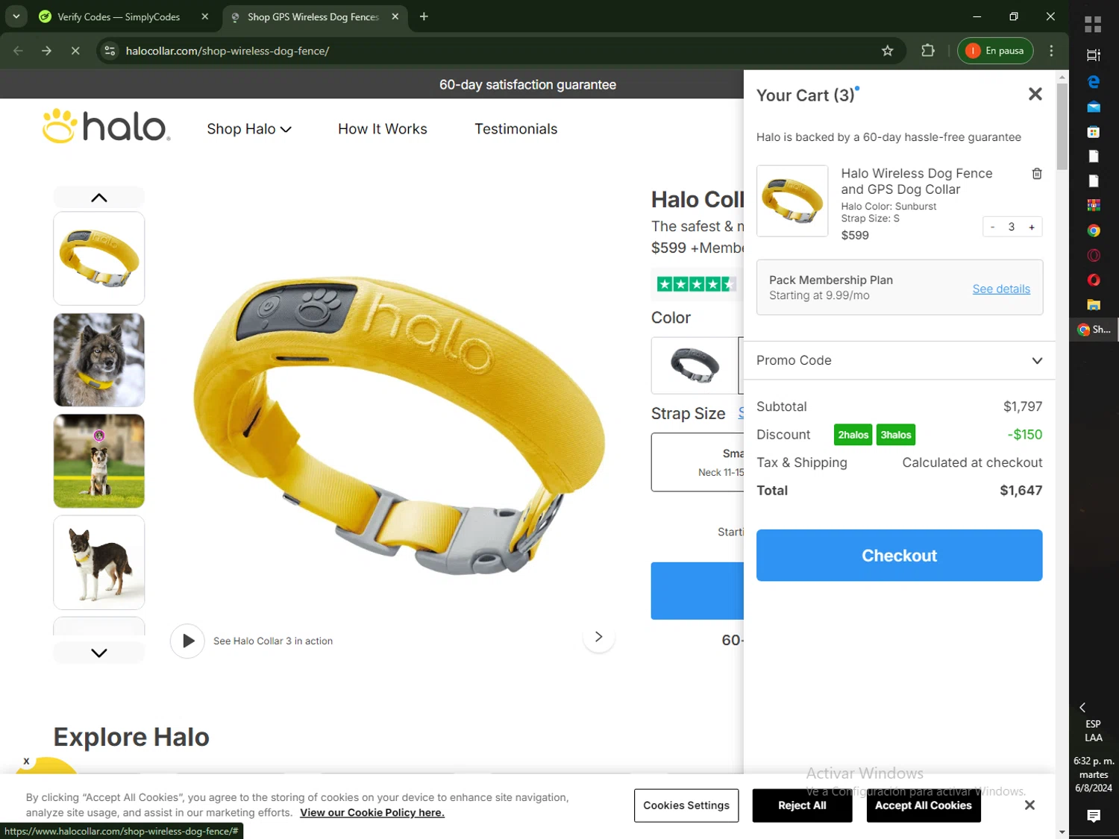Click the blue Checkout button
Image resolution: width=1119 pixels, height=839 pixels.
point(899,556)
